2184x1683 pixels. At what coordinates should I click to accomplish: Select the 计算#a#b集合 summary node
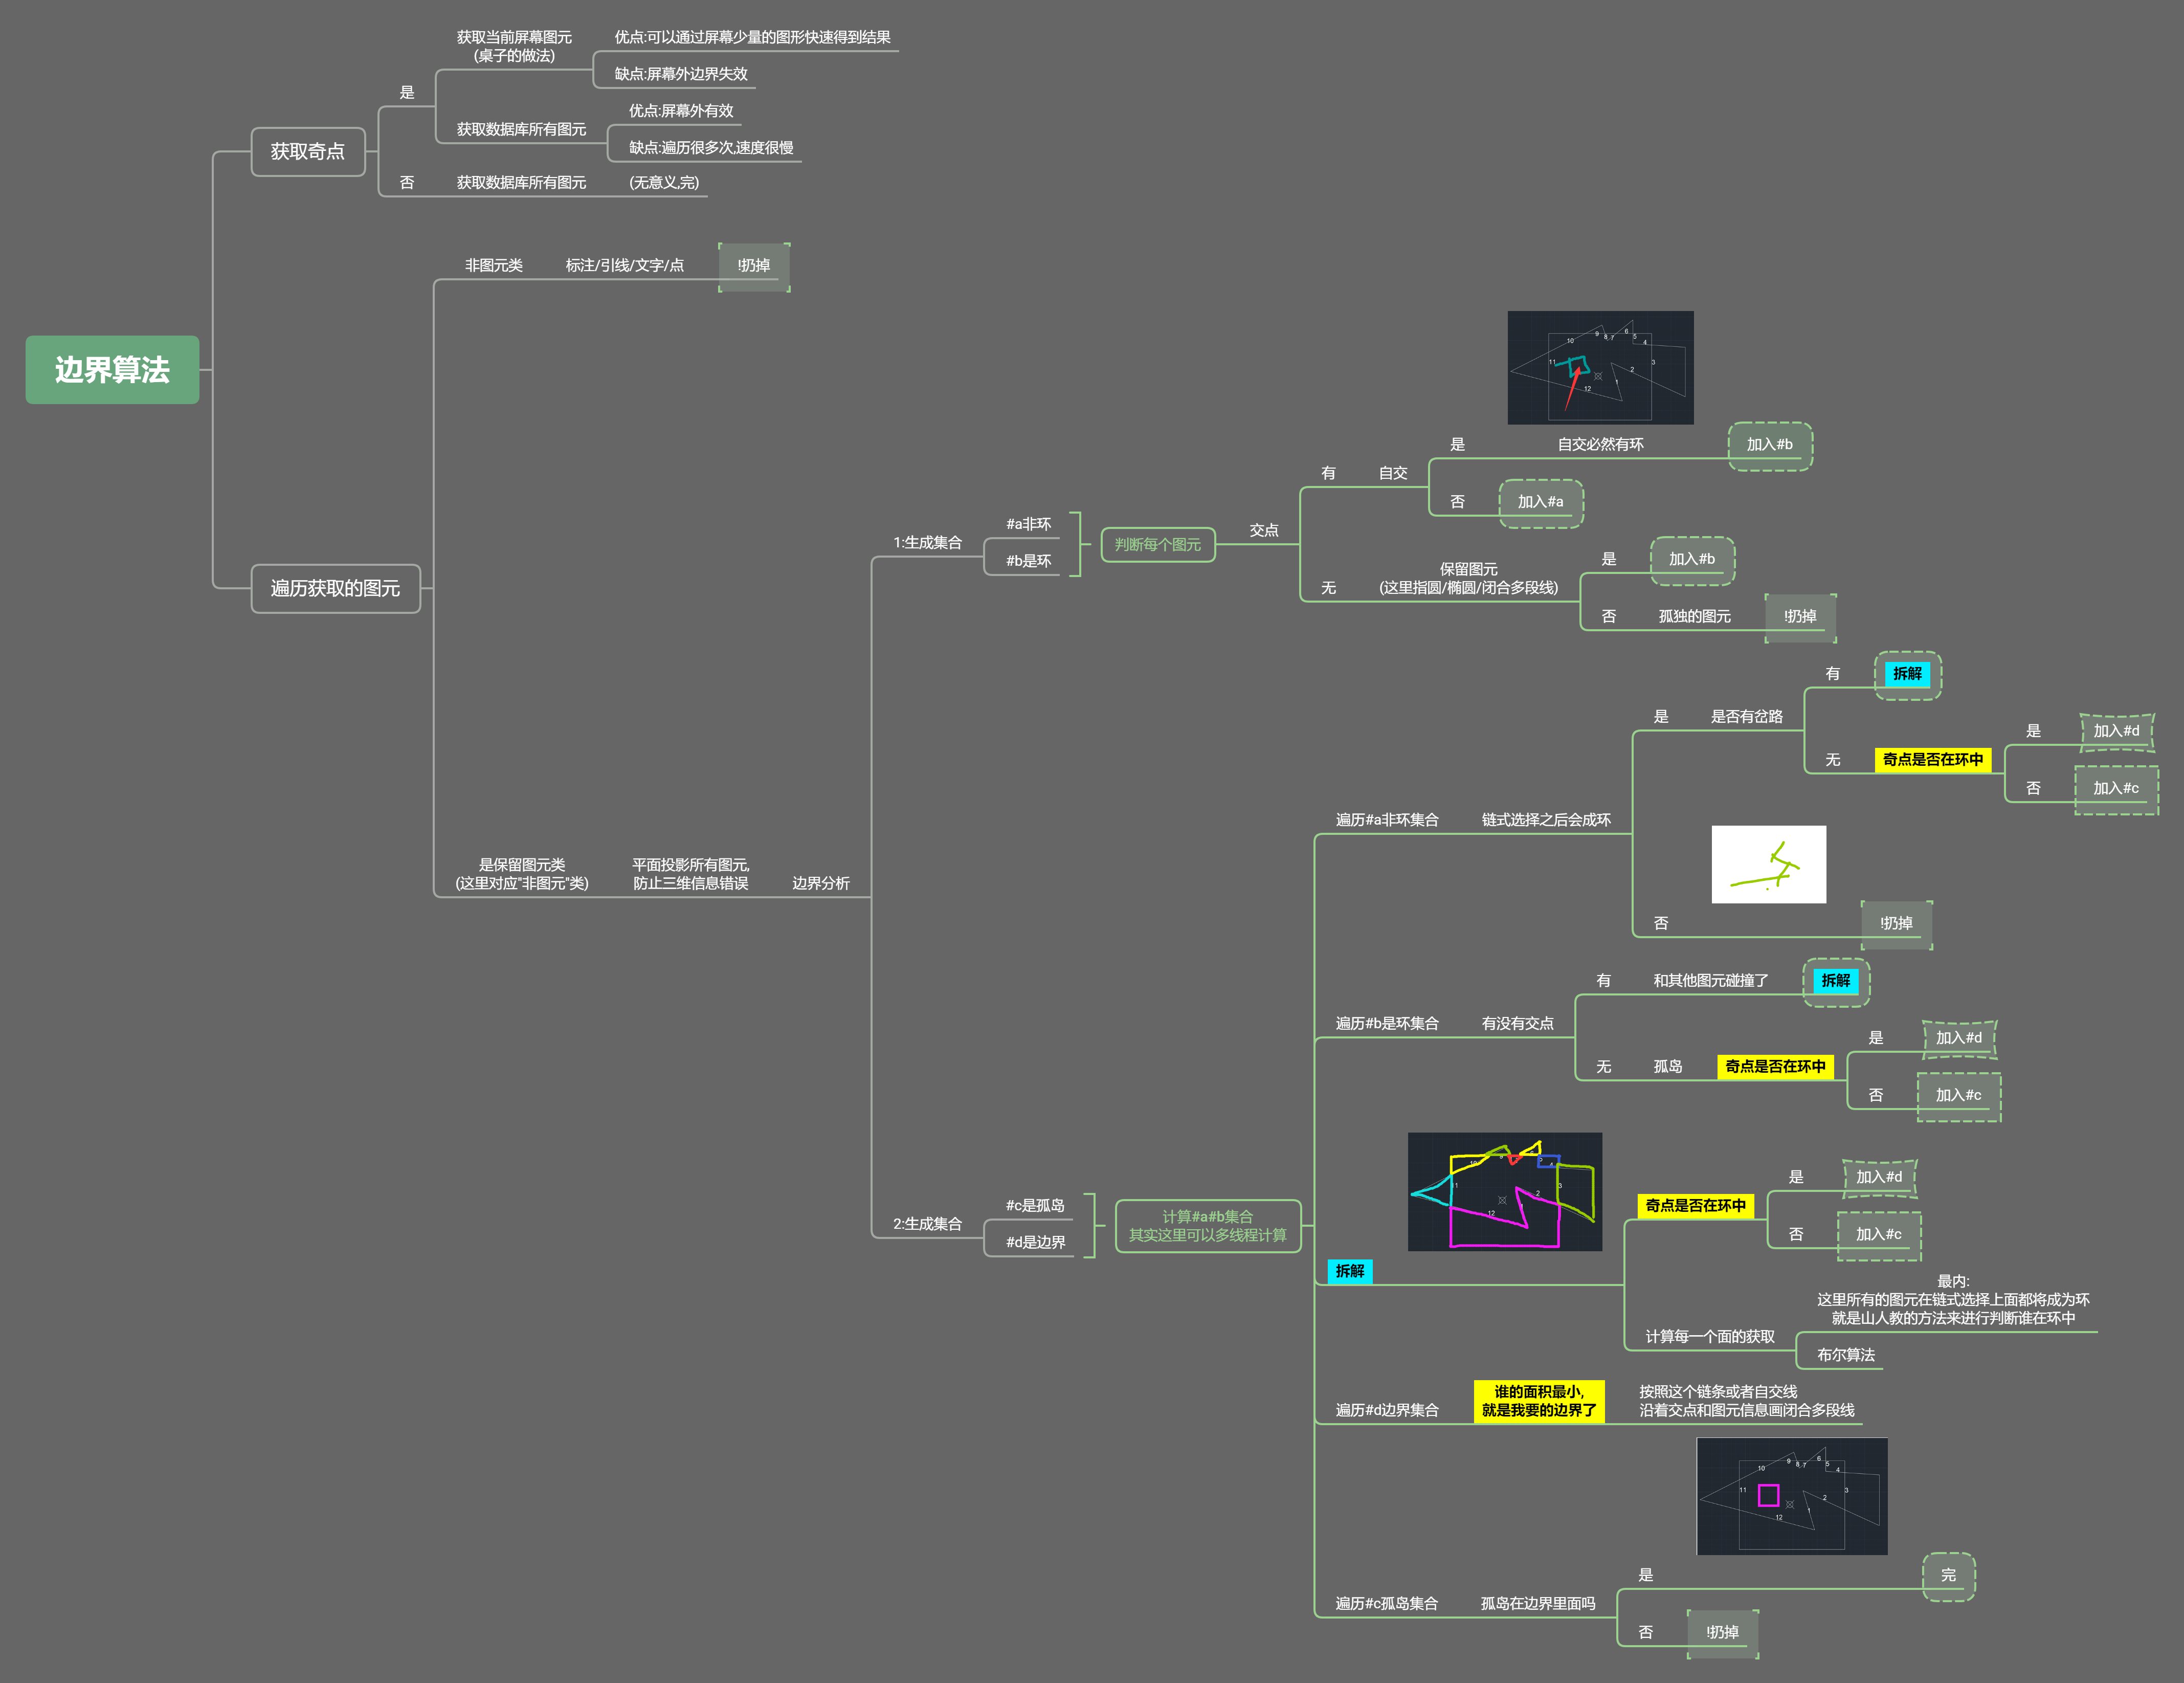(x=1207, y=1226)
